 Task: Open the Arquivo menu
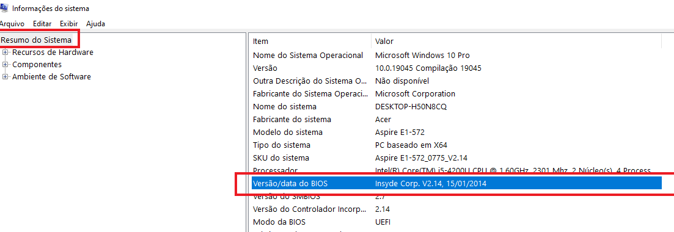[12, 24]
